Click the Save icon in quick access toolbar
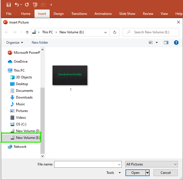 pos(9,5)
